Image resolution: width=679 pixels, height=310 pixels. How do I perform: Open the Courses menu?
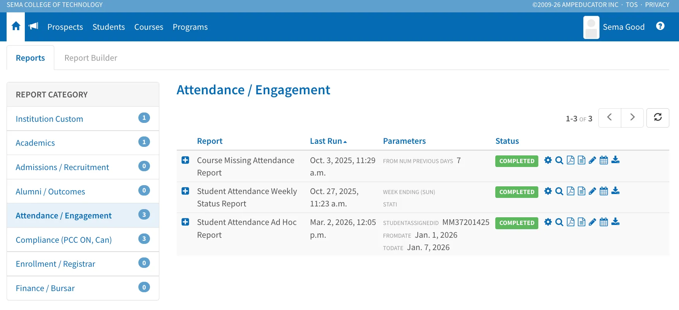click(149, 27)
